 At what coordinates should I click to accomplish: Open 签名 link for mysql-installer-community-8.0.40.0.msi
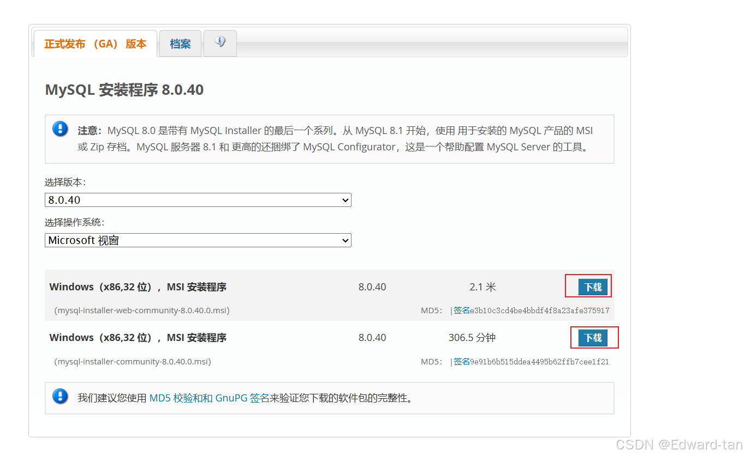(462, 362)
